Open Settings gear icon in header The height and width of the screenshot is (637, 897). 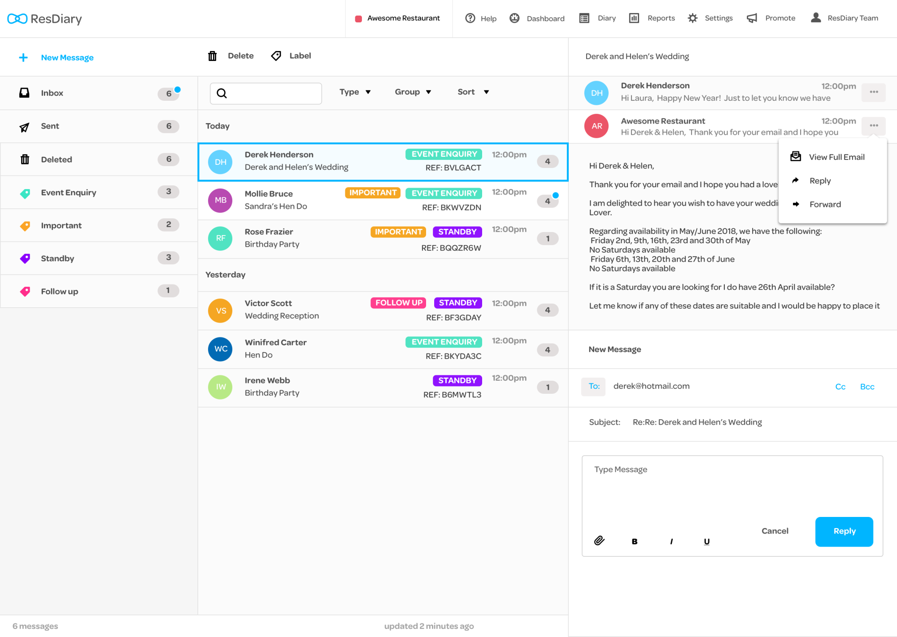tap(692, 18)
